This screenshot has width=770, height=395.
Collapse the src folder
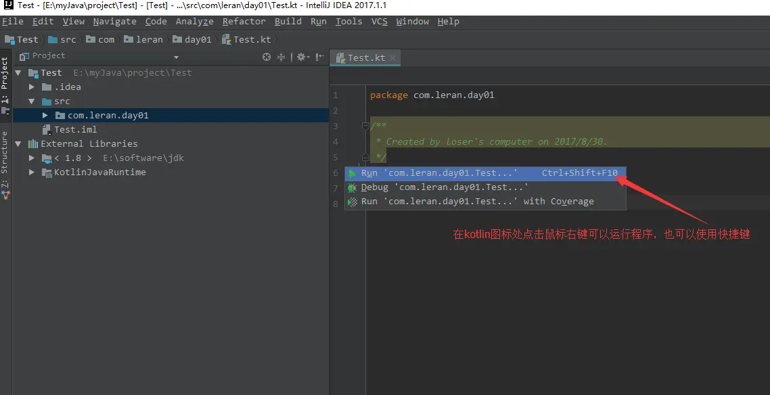pos(31,101)
